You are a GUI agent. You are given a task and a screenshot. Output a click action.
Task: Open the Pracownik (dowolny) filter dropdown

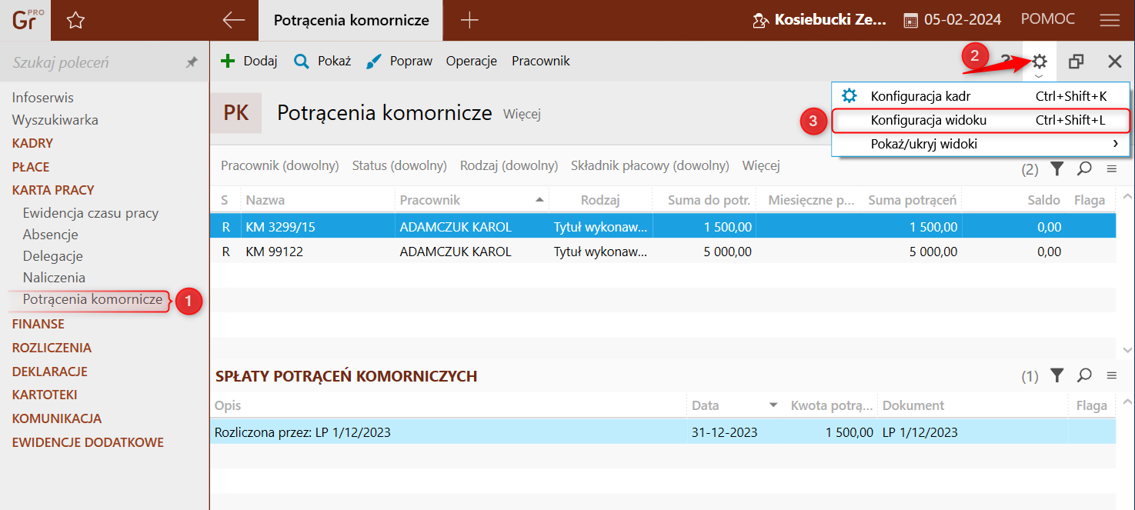(x=280, y=165)
